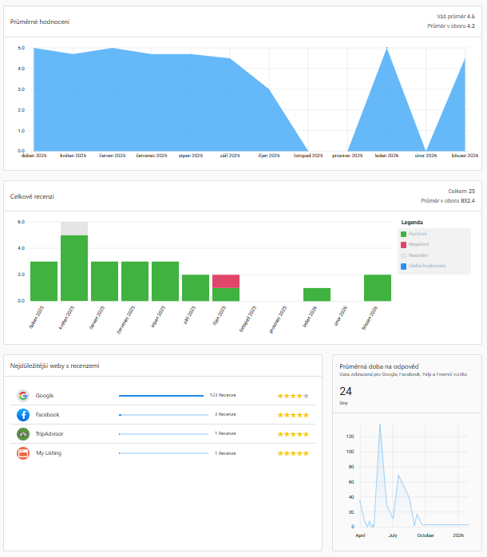Click the green bar for červenec 2025
This screenshot has height=557, width=487.
pyautogui.click(x=135, y=282)
